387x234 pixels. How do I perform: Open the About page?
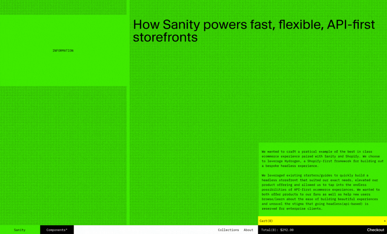(248, 230)
